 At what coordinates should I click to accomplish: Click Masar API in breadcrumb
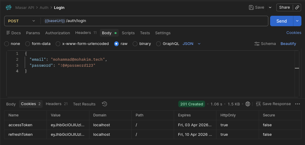(25, 7)
